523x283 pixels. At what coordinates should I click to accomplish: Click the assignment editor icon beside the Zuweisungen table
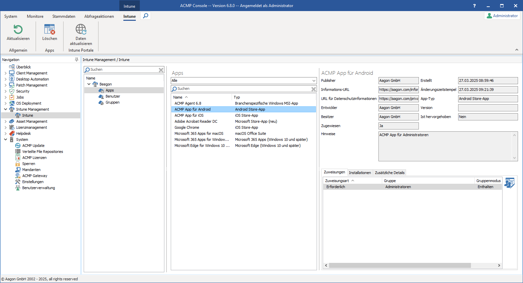(510, 183)
